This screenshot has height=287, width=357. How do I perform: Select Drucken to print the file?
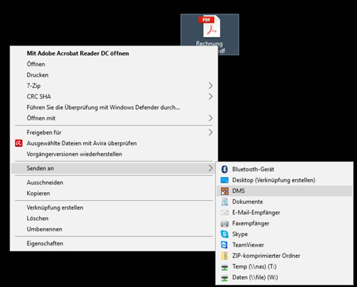[x=114, y=75]
